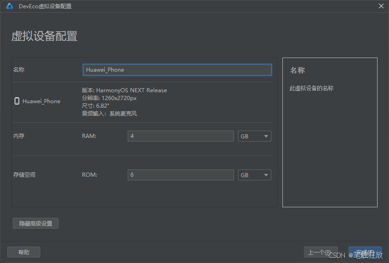
Task: Click the 虚拟设备配置 heading
Action: point(45,36)
